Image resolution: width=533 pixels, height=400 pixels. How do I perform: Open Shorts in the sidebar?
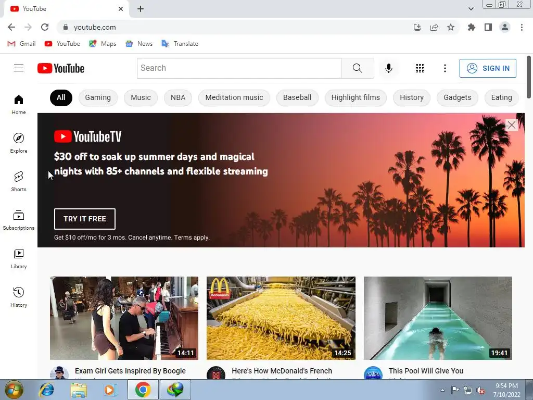(19, 182)
